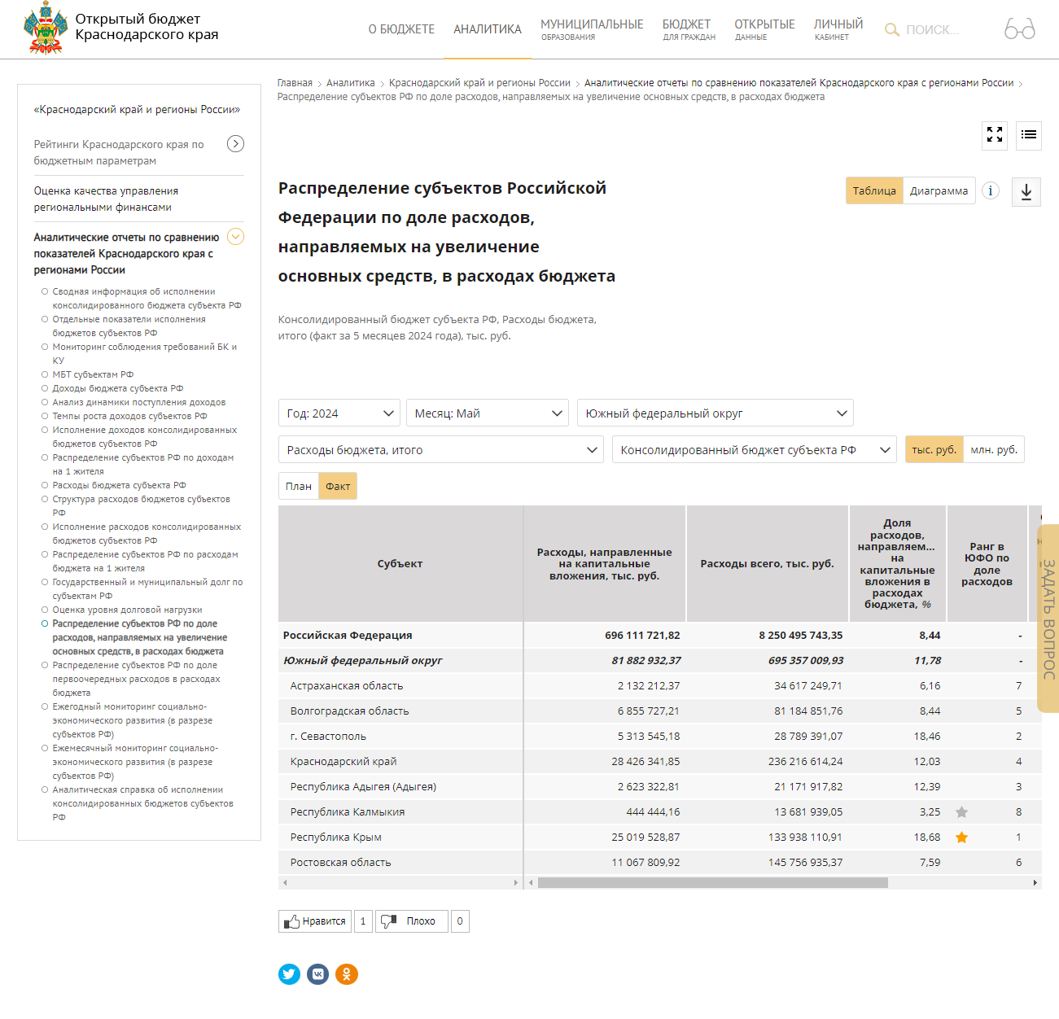Toggle data to План
The width and height of the screenshot is (1059, 1019).
(x=298, y=487)
